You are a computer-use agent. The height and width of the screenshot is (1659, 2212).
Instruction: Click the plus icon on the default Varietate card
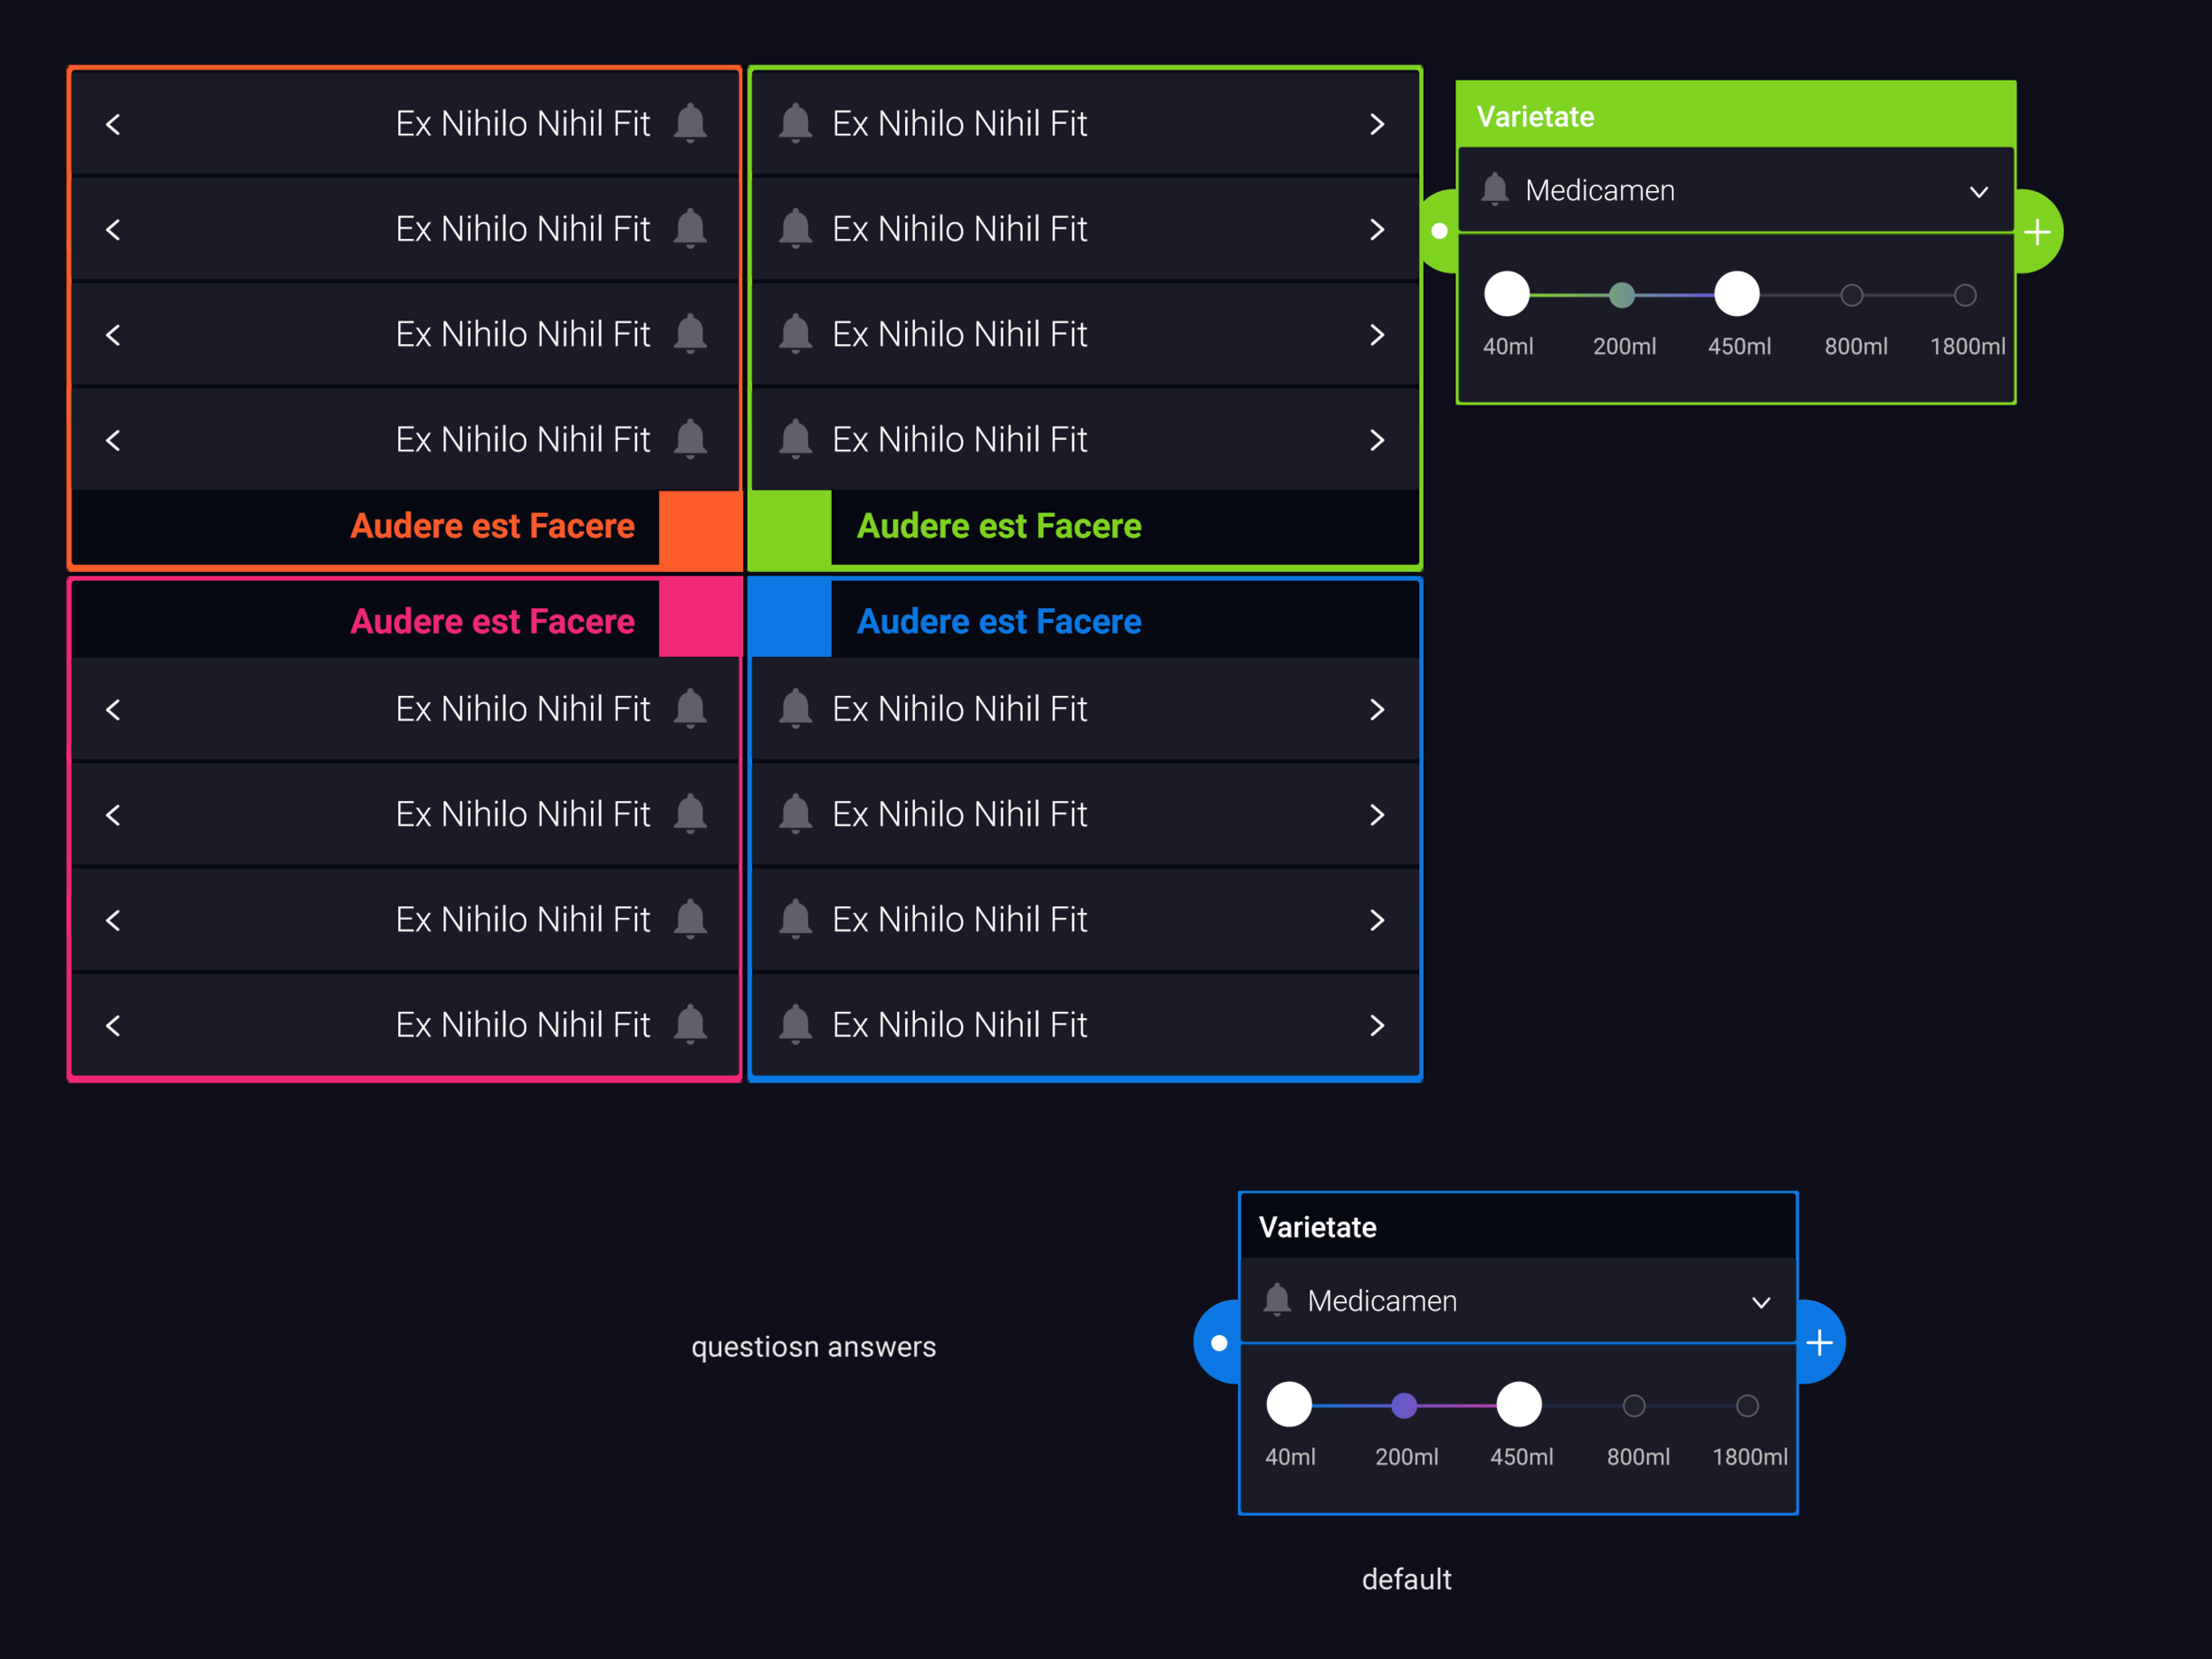coord(1821,1341)
